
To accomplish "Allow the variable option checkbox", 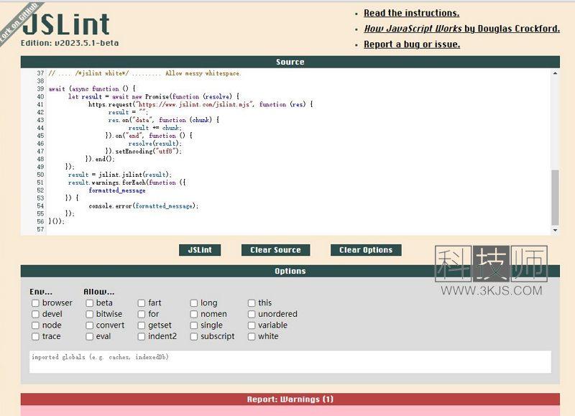I will [252, 325].
